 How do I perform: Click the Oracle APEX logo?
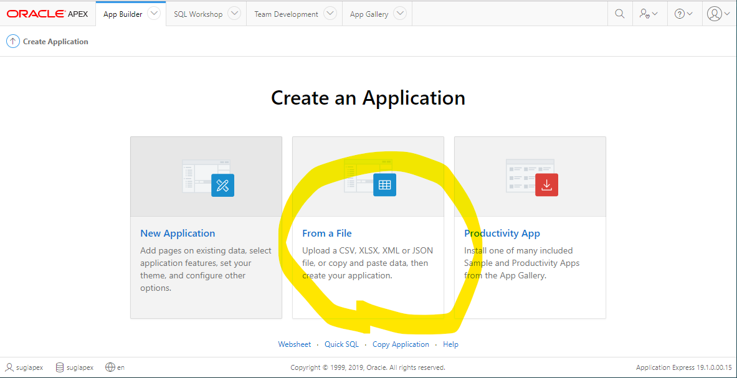(x=47, y=14)
